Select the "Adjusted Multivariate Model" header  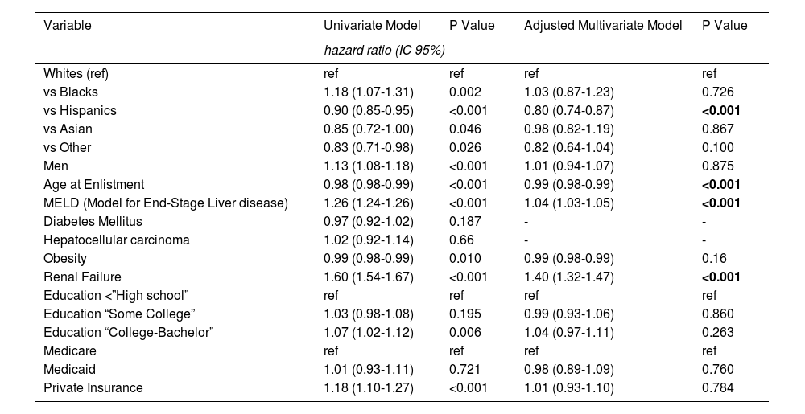click(x=603, y=26)
